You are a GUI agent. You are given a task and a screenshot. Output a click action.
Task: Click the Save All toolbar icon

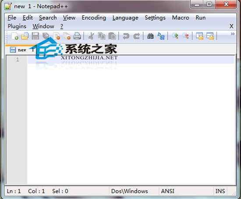[x=46, y=36]
